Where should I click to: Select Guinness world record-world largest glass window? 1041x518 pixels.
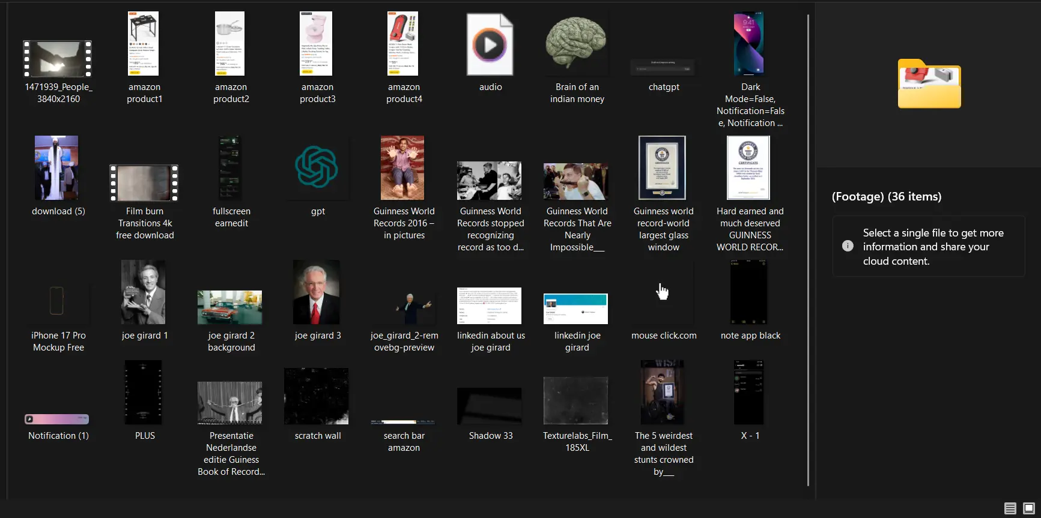[x=662, y=168]
